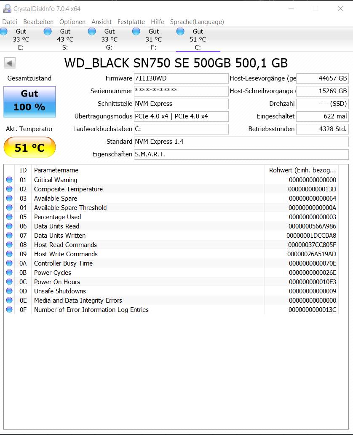Image resolution: width=353 pixels, height=435 pixels.
Task: Click the Gut 100% health status button
Action: (x=29, y=102)
